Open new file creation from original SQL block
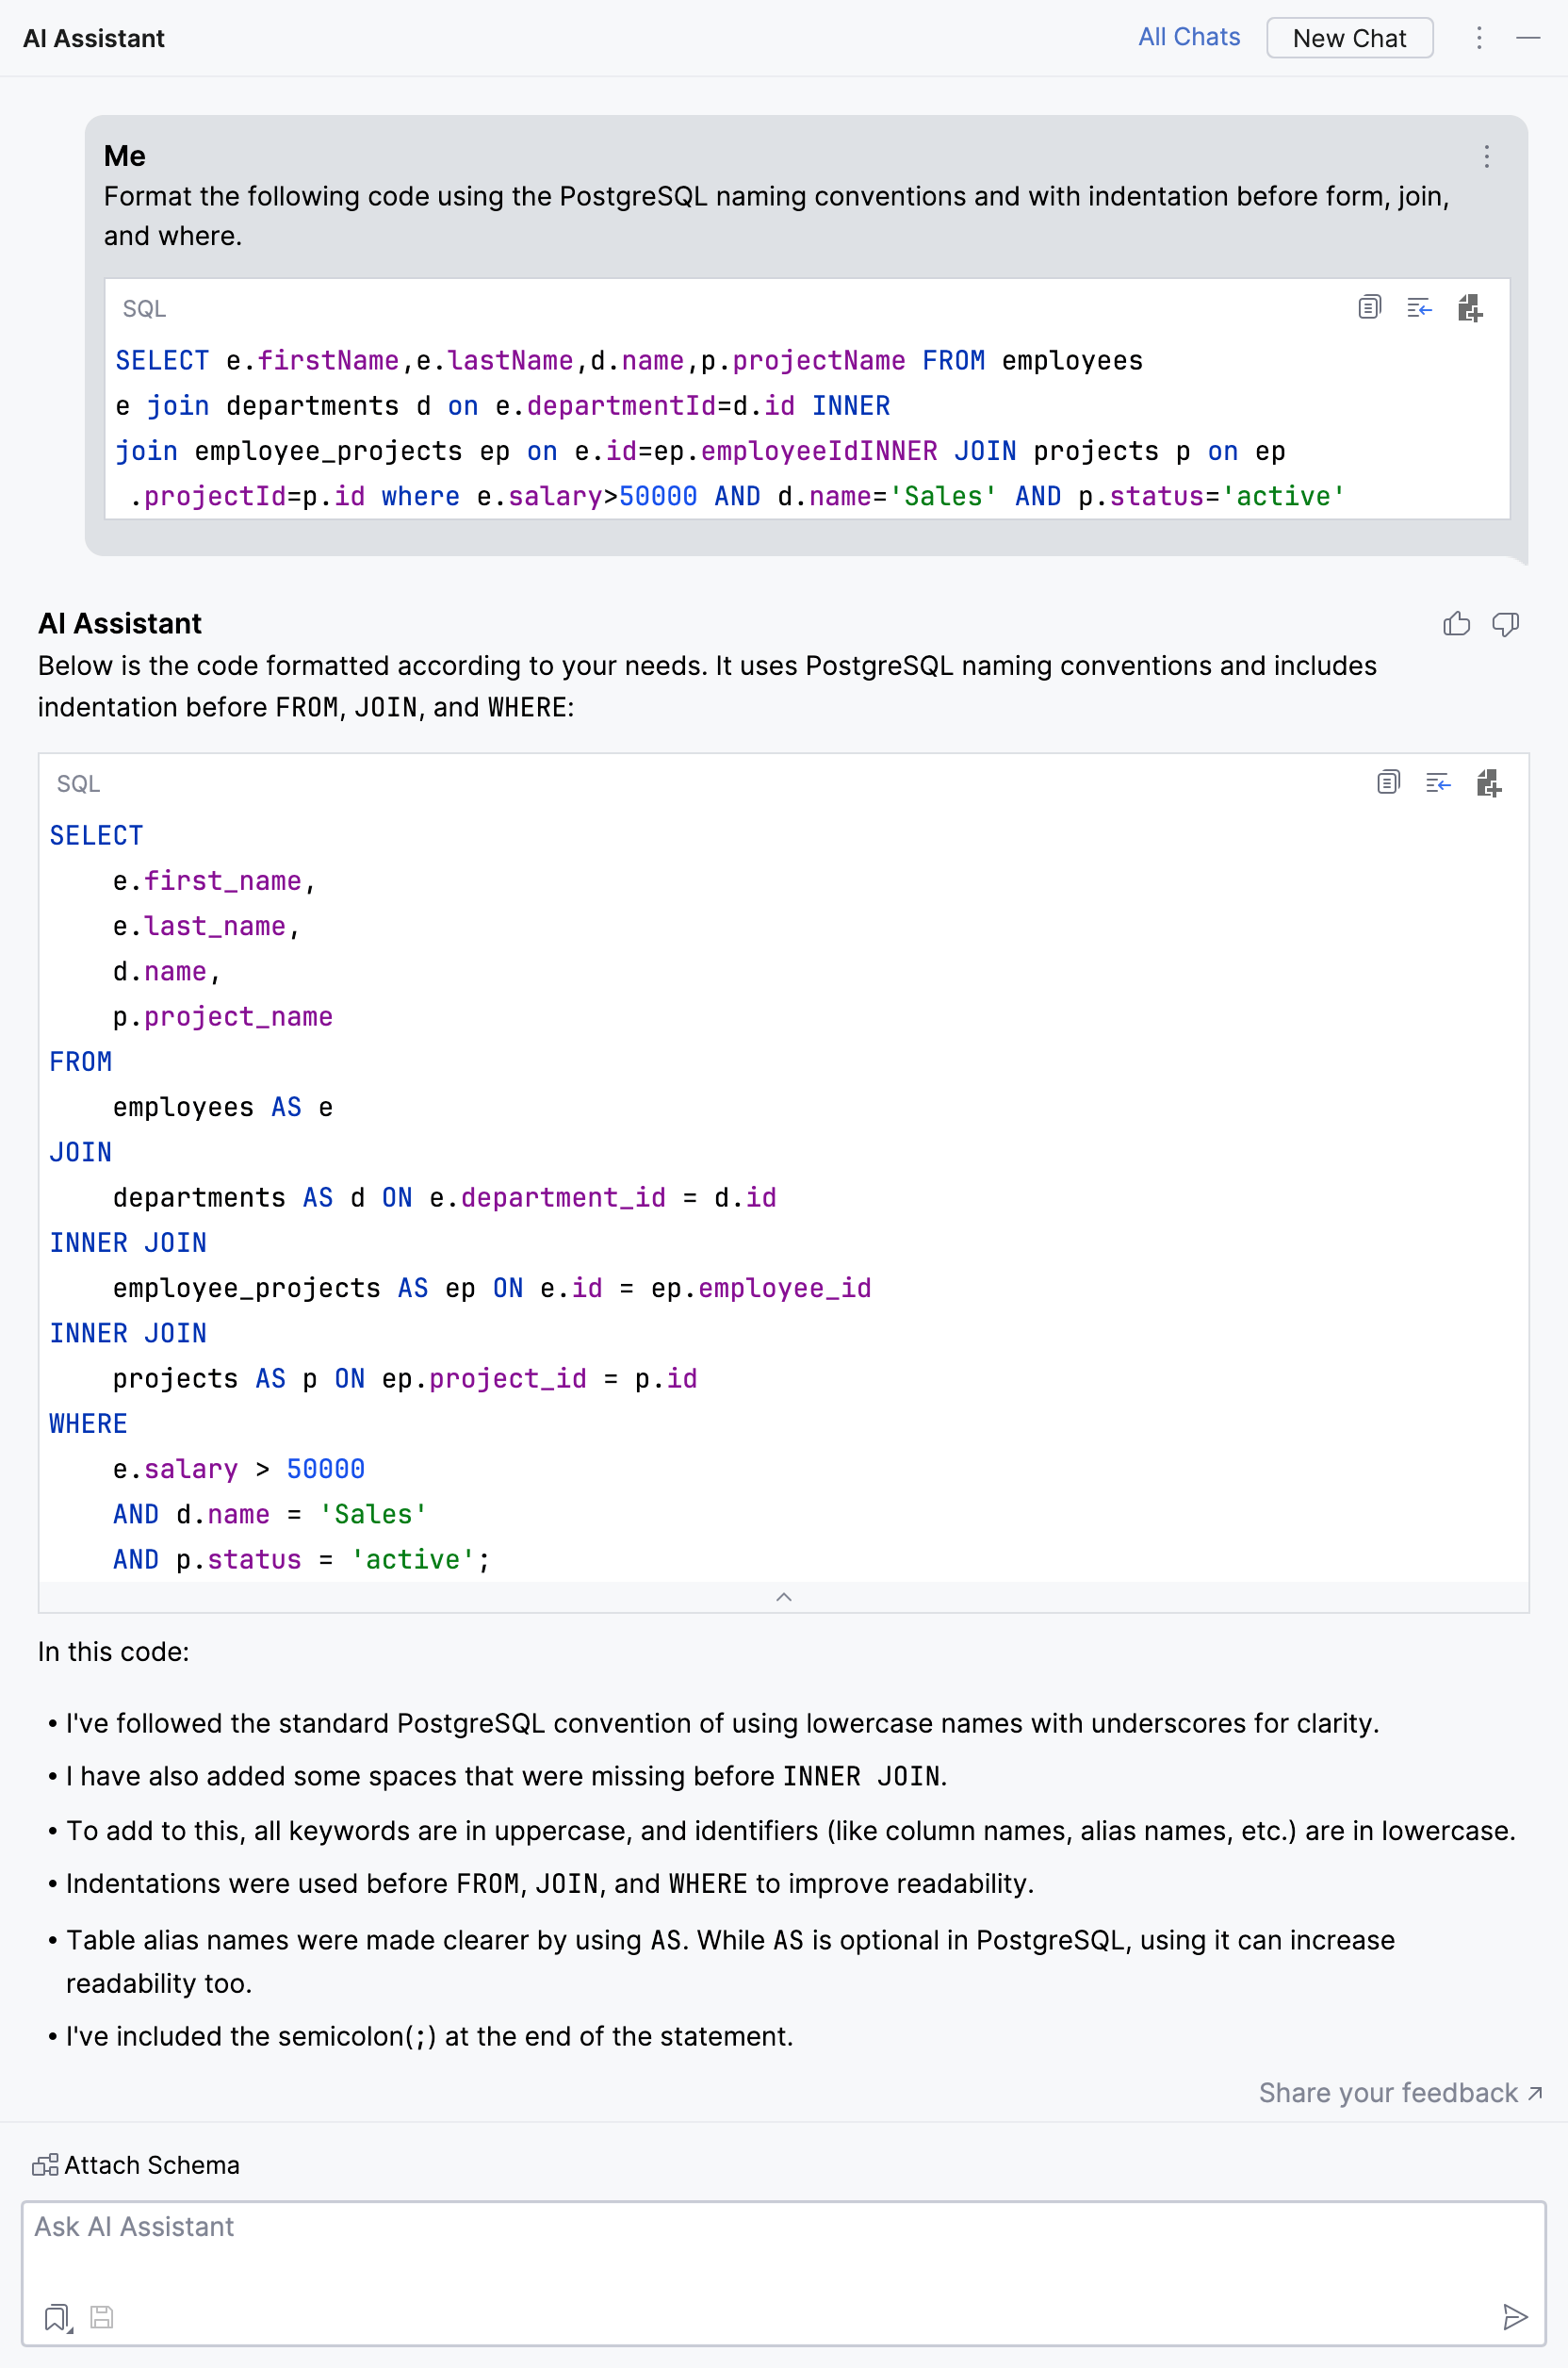The image size is (1568, 2368). (1470, 308)
